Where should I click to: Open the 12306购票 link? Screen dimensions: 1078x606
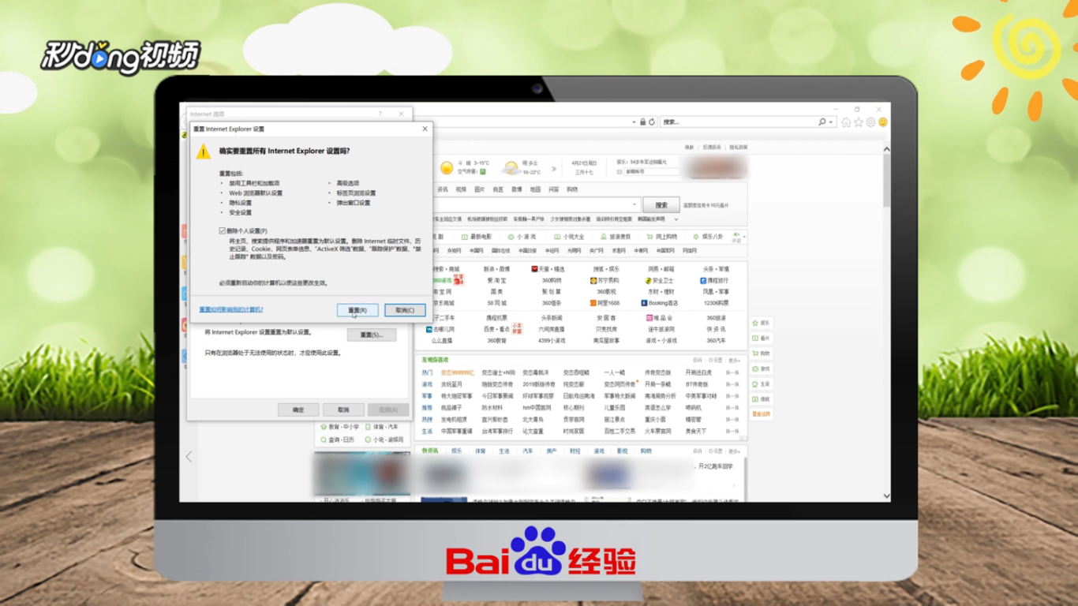click(x=715, y=303)
